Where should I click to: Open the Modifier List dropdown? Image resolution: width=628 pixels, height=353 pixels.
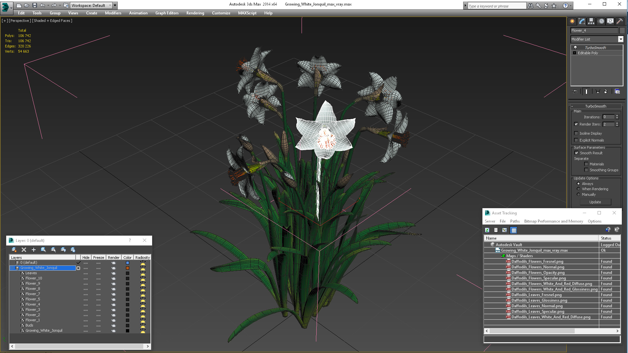(620, 39)
